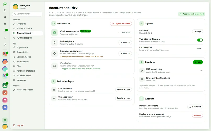Open the compass discover icon
The height and width of the screenshot is (131, 211).
[x=5, y=45]
